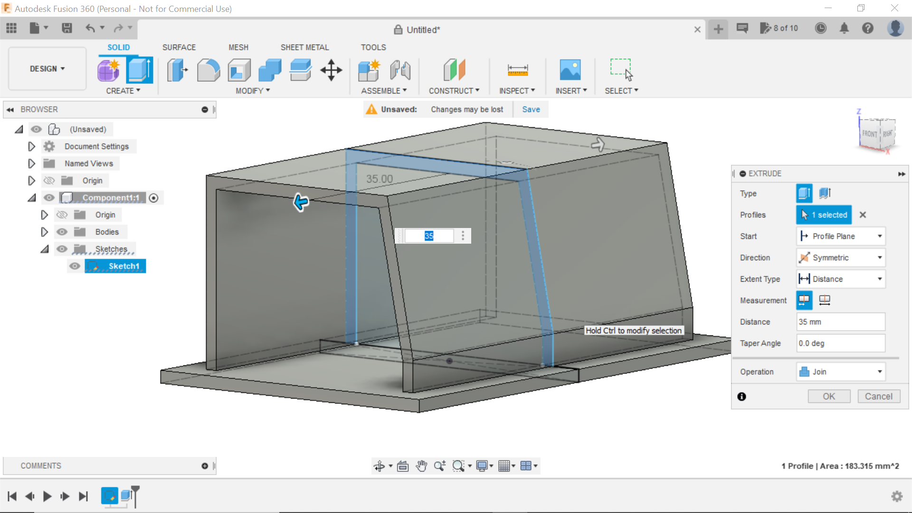The image size is (912, 513).
Task: Open the Operation dropdown showing Join
Action: pos(840,371)
